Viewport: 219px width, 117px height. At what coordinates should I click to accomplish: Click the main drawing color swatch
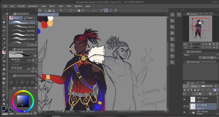coord(4,109)
